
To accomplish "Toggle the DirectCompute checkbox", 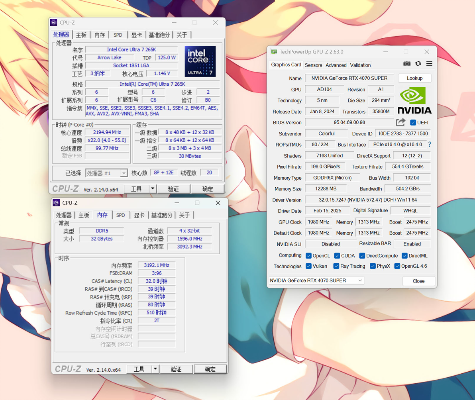I will (x=362, y=255).
